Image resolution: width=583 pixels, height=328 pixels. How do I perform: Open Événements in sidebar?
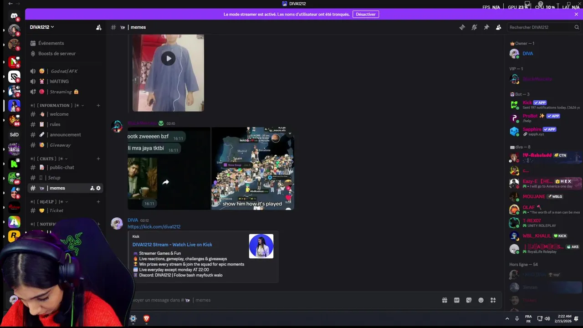coord(66,43)
